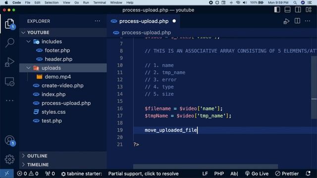Show errors and warnings problems count
The width and height of the screenshot is (317, 178).
point(28,174)
